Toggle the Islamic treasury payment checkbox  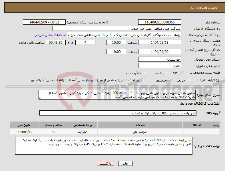point(143,79)
